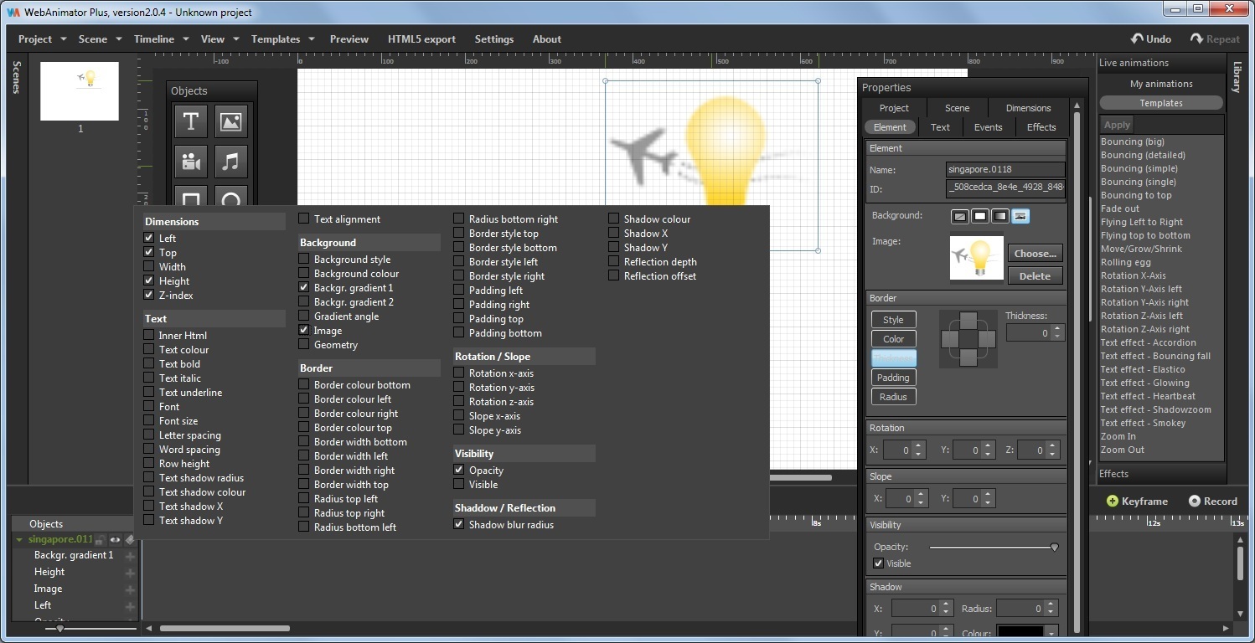Click the Undo arrow button
Viewport: 1255px width, 643px height.
pyautogui.click(x=1151, y=39)
